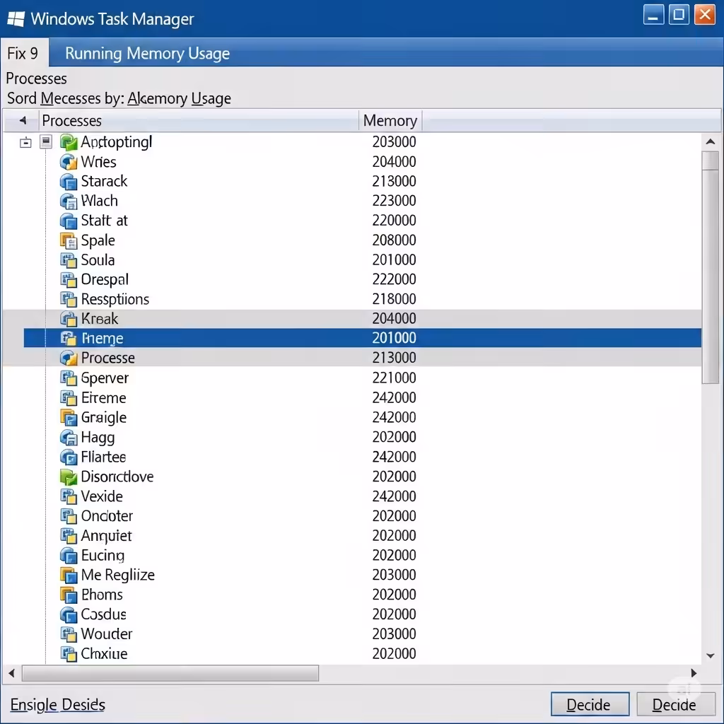Click the green icon beside Disorictlove
This screenshot has height=724, width=724.
(69, 477)
